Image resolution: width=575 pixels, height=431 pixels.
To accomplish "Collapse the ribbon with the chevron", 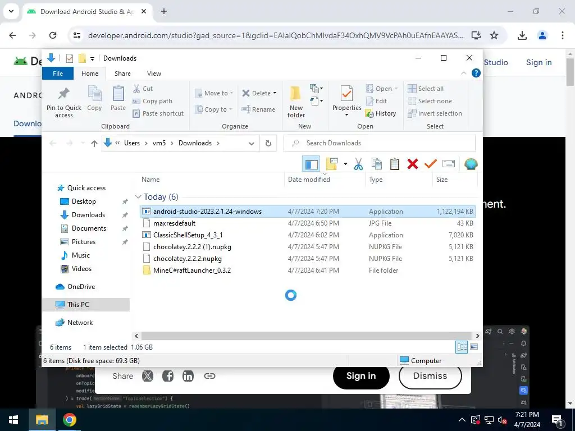I will click(463, 74).
